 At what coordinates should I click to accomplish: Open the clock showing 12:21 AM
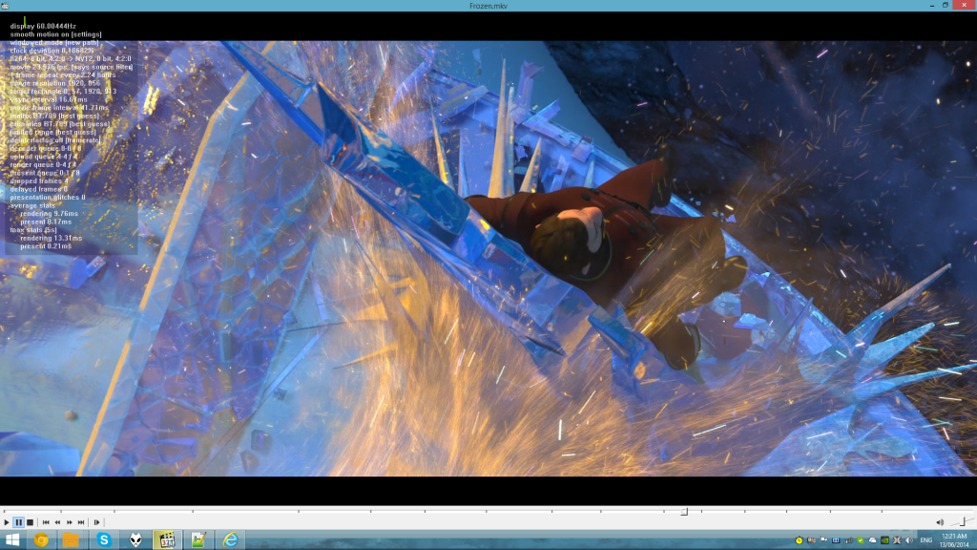[954, 540]
